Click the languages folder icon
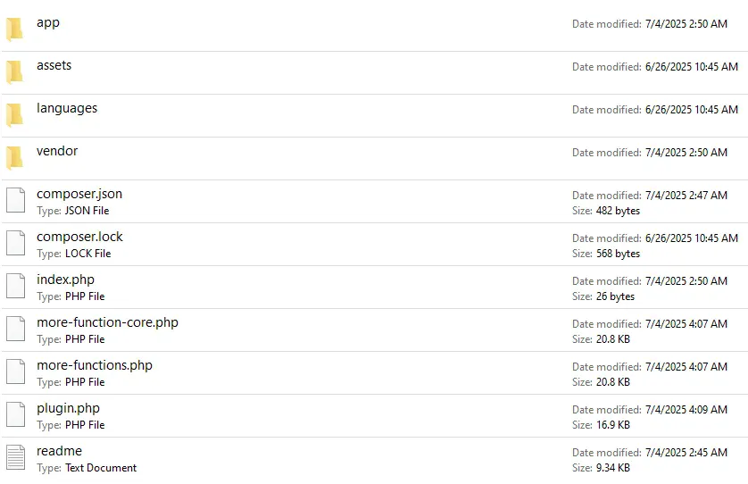 point(15,114)
